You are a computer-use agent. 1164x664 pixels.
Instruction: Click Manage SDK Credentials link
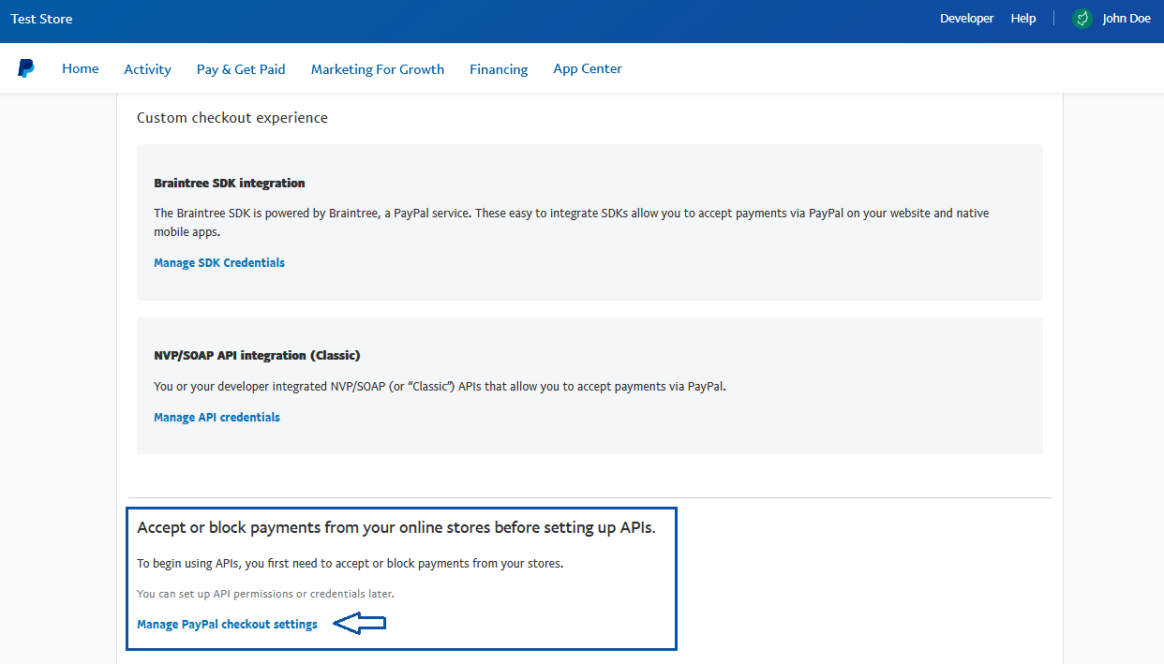pyautogui.click(x=219, y=263)
